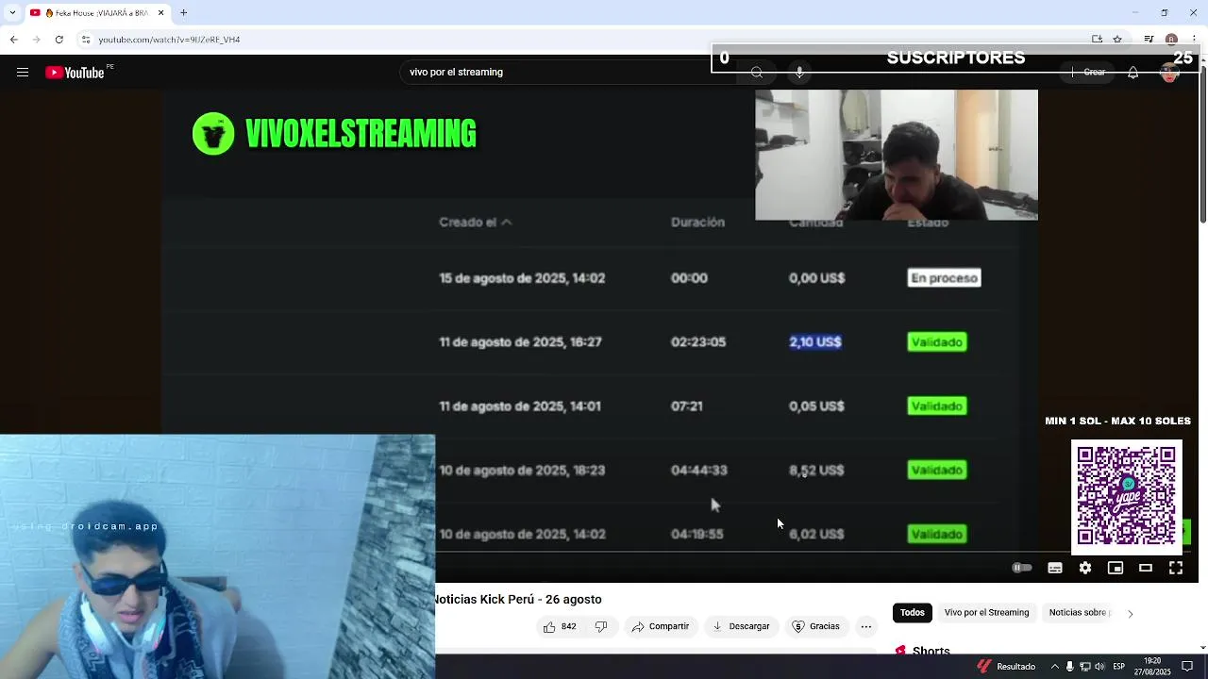1208x679 pixels.
Task: Open Chrome three-dot menu
Action: (1193, 40)
